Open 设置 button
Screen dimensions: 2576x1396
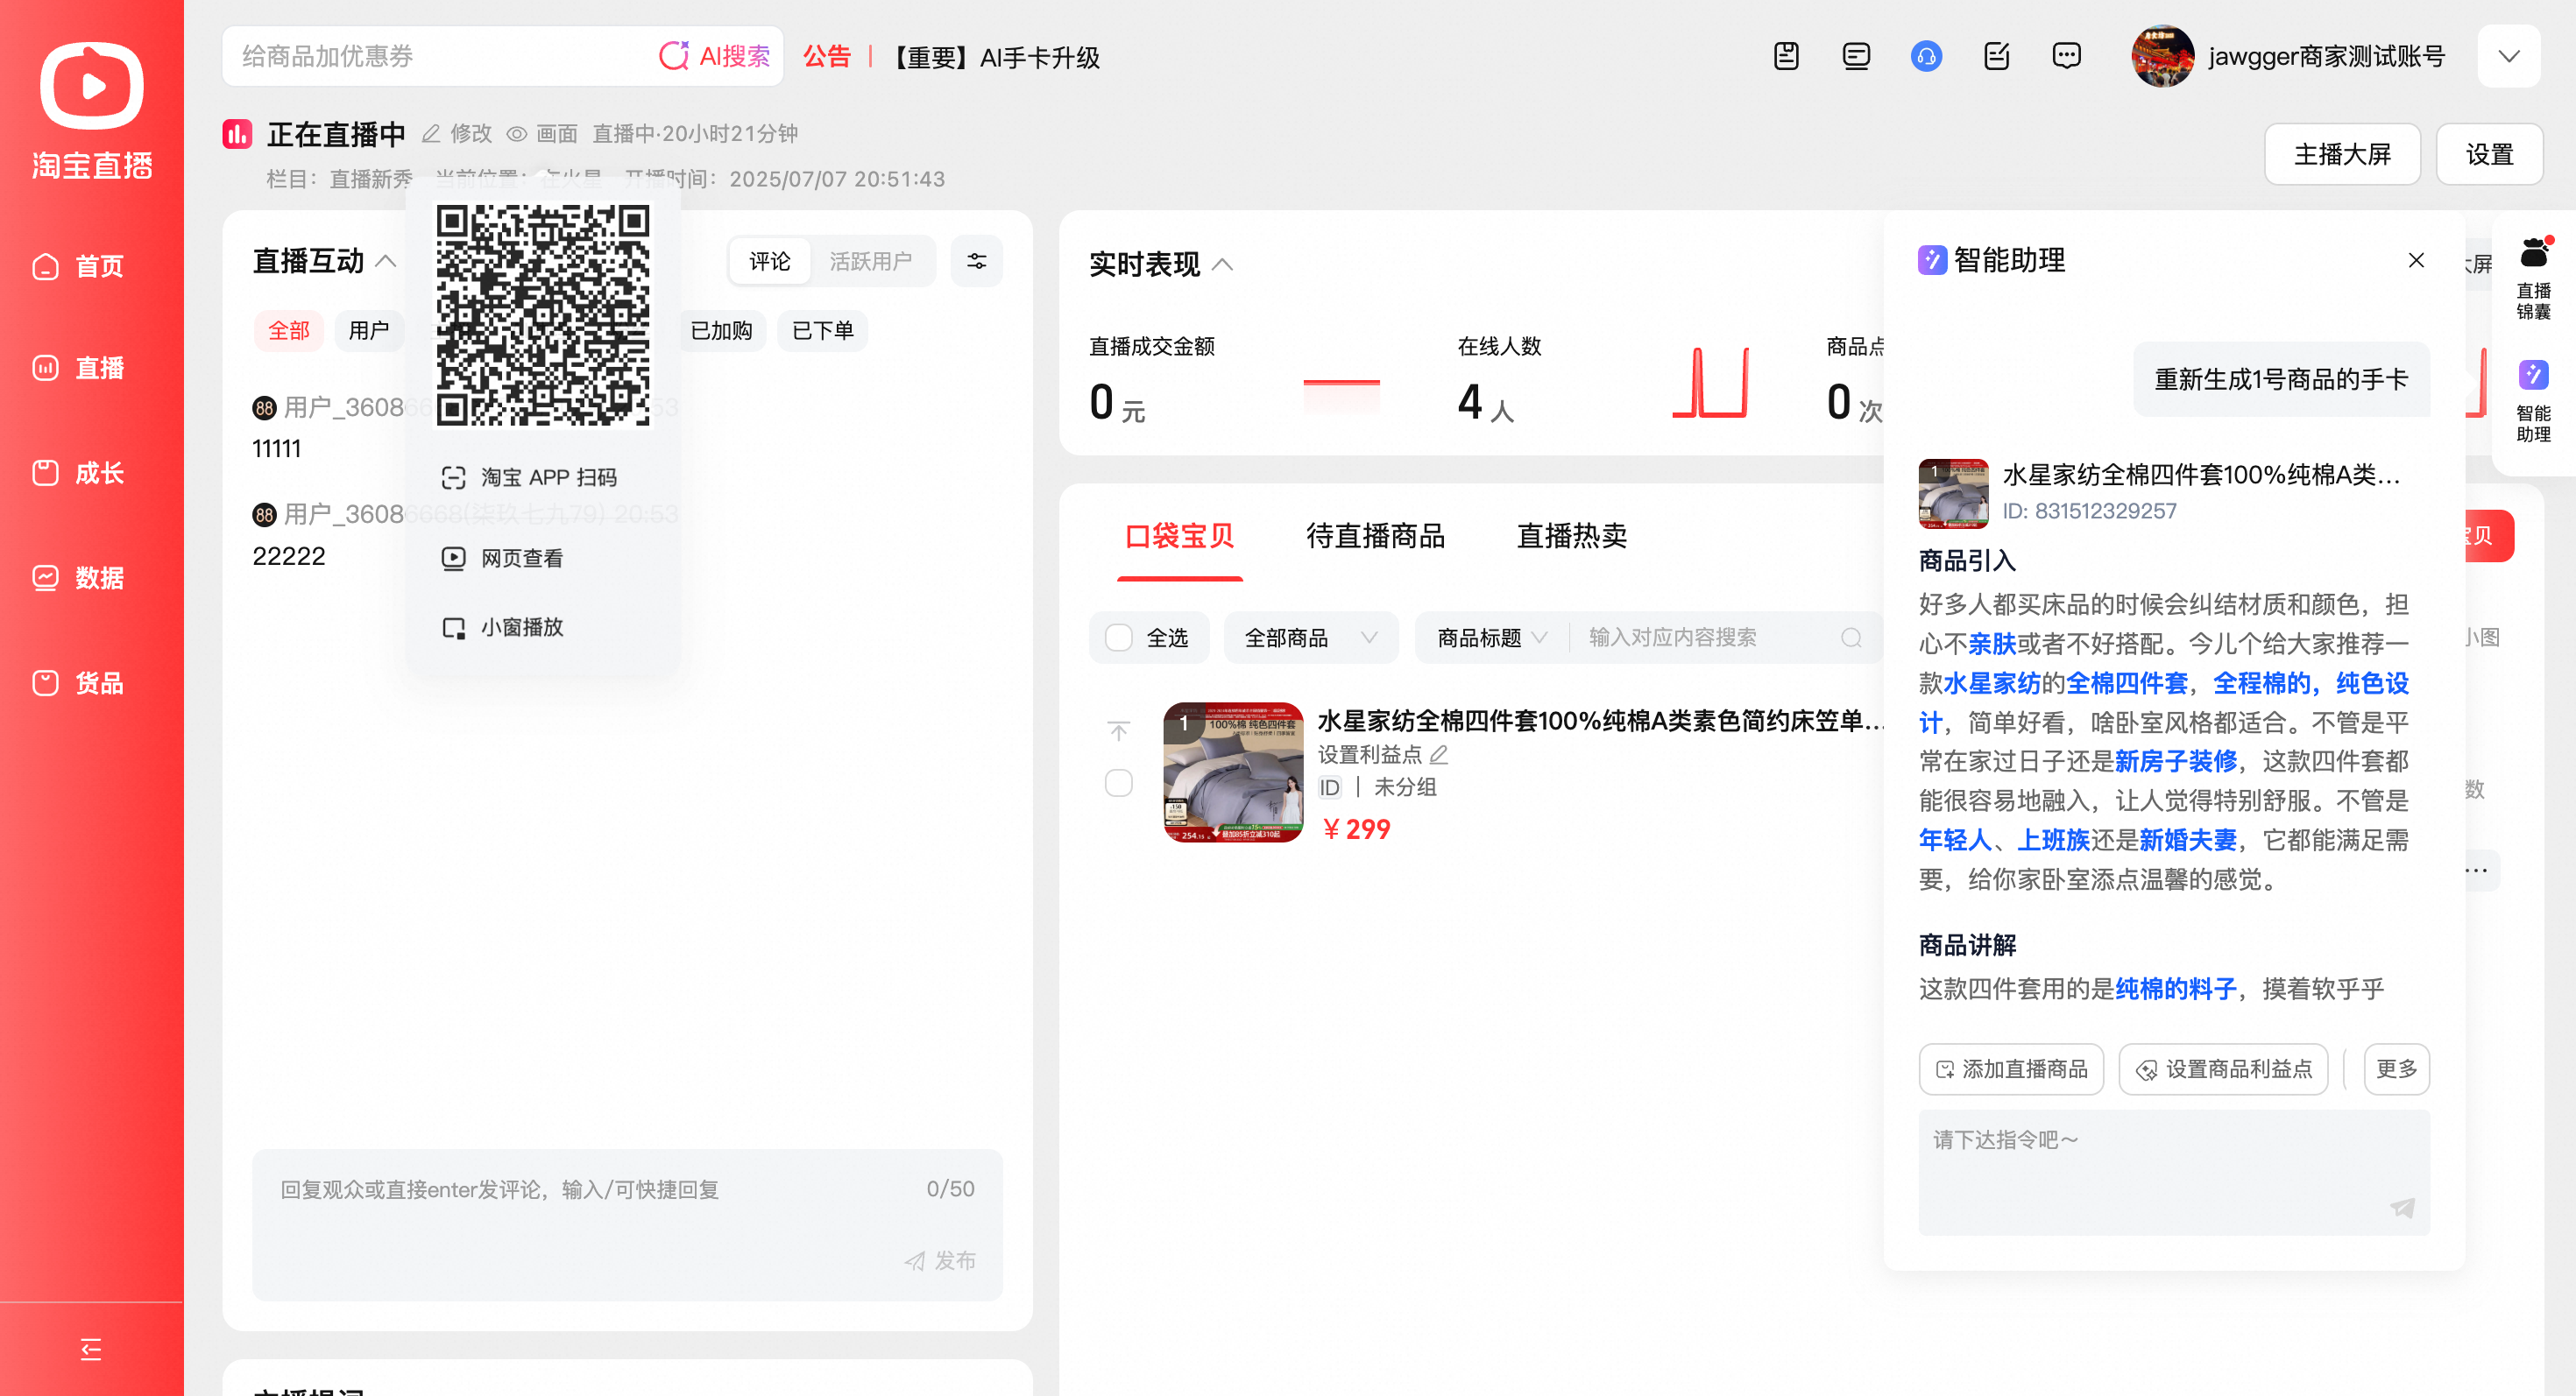tap(2489, 154)
